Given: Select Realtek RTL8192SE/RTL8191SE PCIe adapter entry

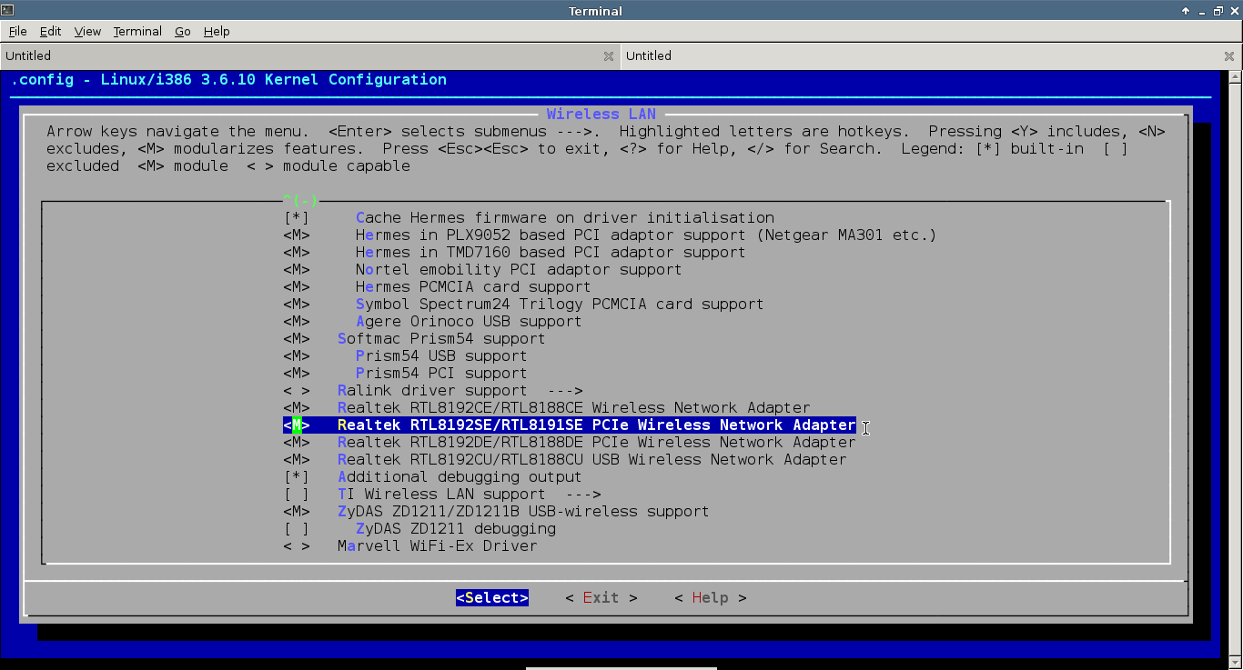Looking at the screenshot, I should [x=596, y=425].
